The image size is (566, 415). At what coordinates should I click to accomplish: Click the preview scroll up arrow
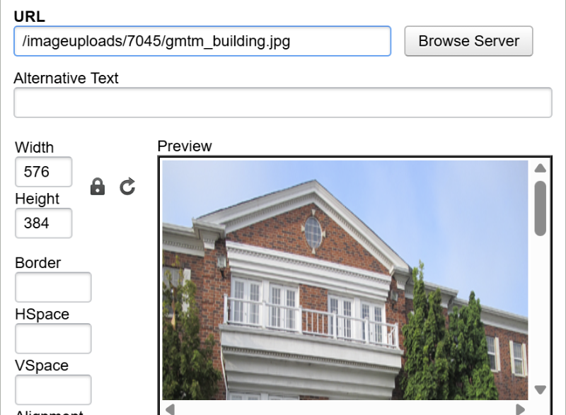click(540, 168)
